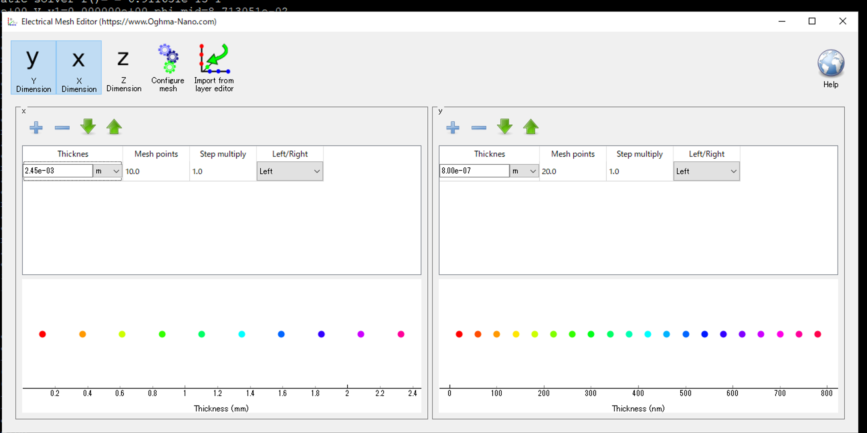Open the y thickness unit dropdown
This screenshot has width=867, height=433.
(x=524, y=171)
